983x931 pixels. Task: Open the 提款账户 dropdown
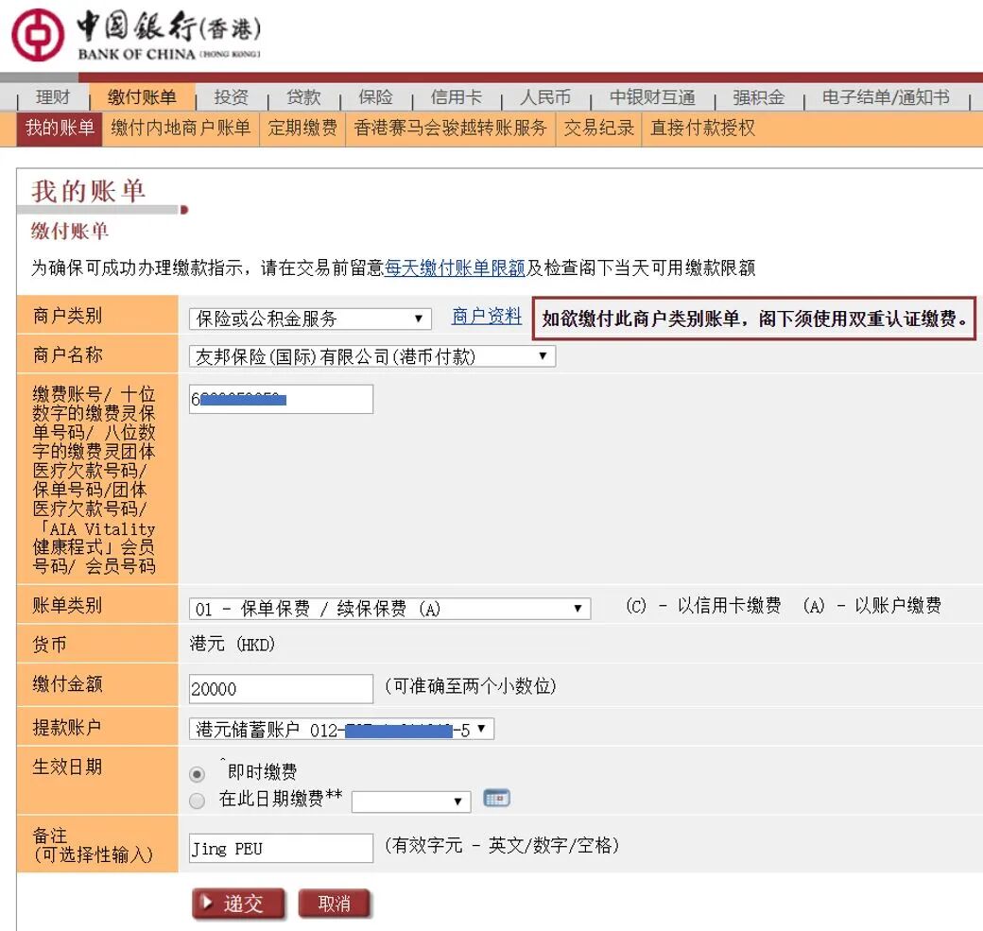[x=341, y=729]
